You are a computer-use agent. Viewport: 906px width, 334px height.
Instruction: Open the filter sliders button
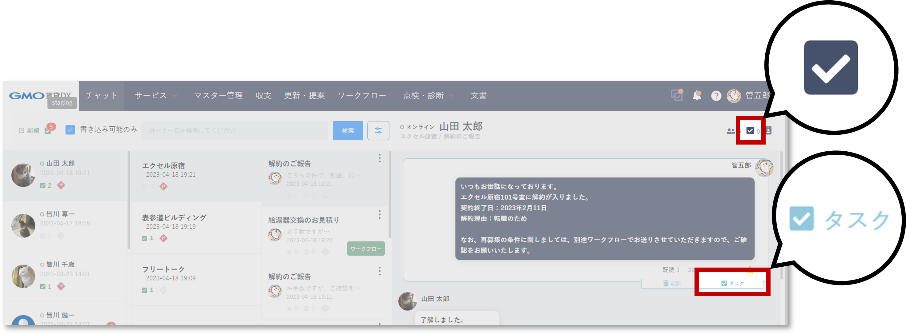point(378,131)
